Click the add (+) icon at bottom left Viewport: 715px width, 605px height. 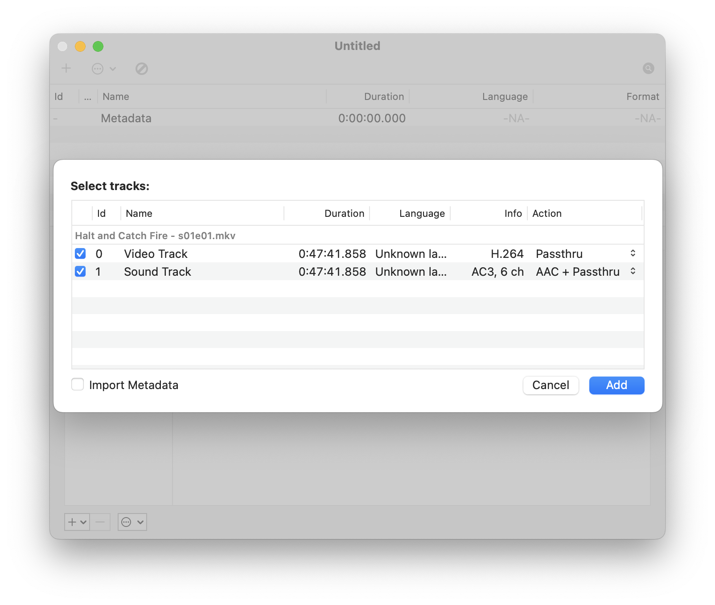[72, 522]
